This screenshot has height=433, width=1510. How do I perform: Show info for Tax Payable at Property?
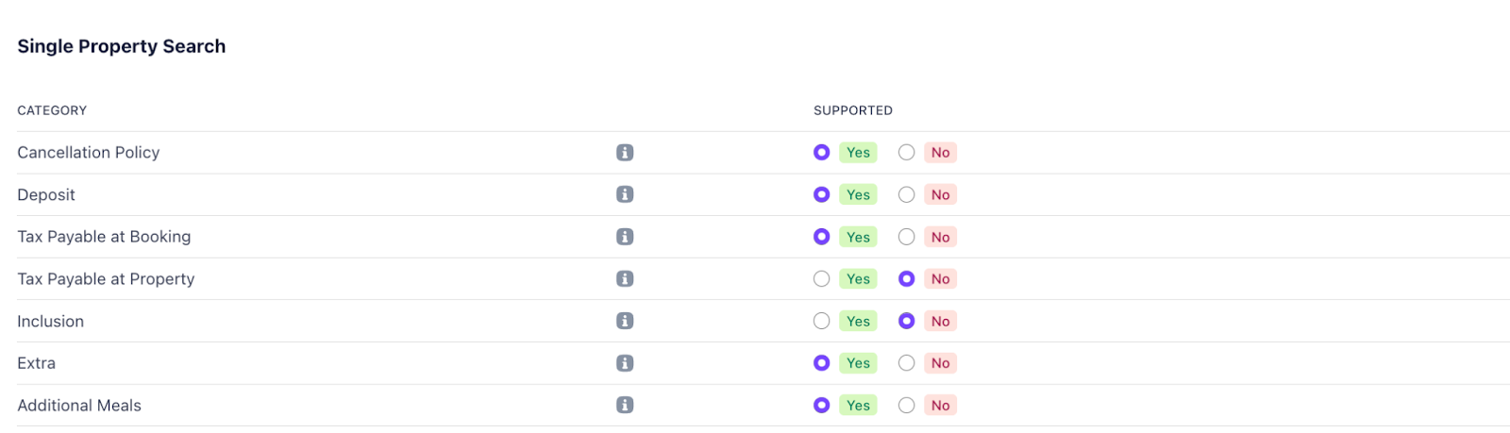tap(625, 279)
